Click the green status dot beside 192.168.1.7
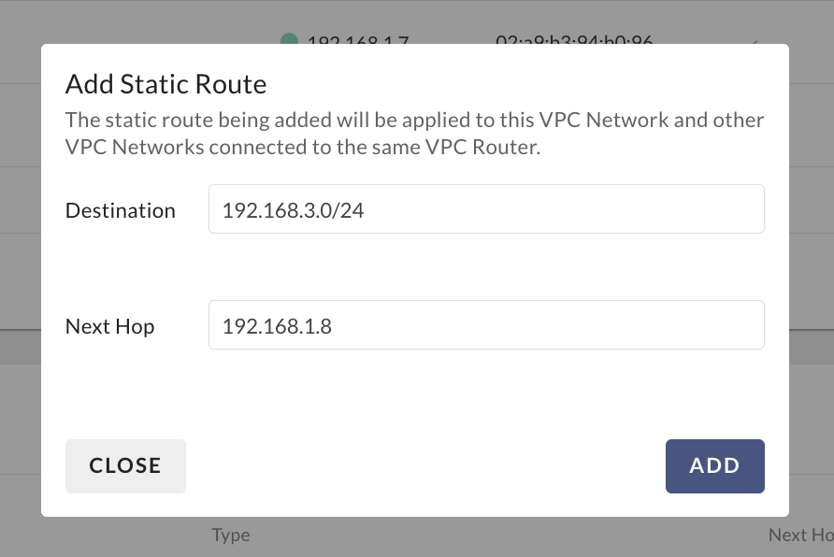The height and width of the screenshot is (557, 834). coord(289,40)
